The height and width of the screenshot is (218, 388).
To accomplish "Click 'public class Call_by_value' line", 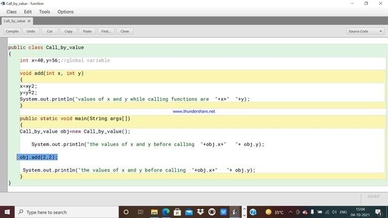I will [x=46, y=47].
